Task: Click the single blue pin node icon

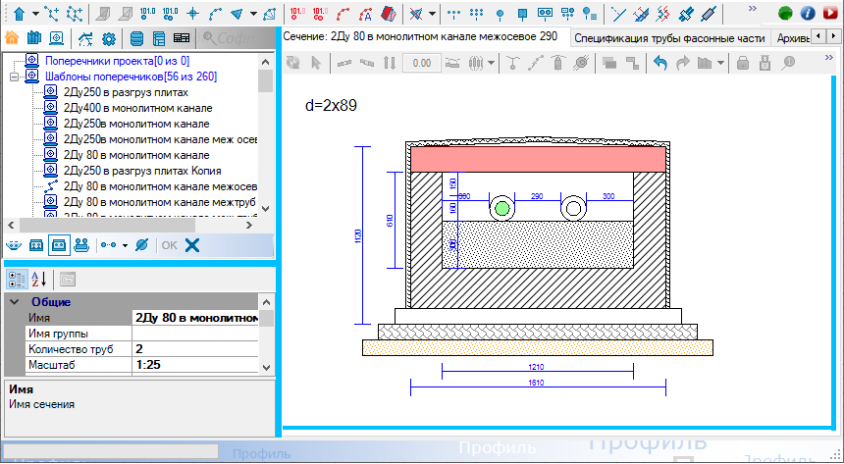Action: 500,13
